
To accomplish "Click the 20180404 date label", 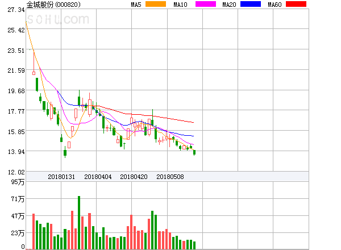I will 98,177.
